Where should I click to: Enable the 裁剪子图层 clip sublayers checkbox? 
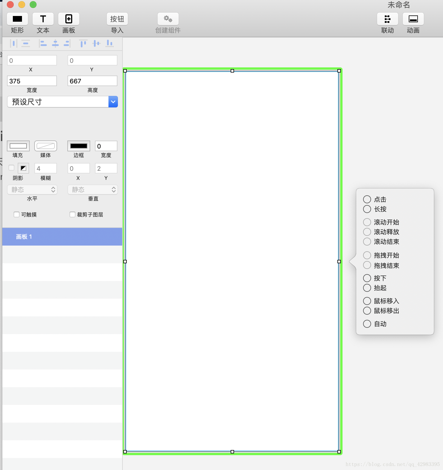pos(73,214)
